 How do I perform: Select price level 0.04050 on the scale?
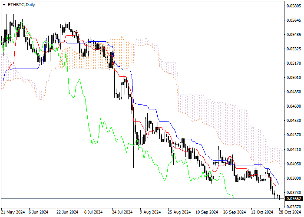coord(294,164)
